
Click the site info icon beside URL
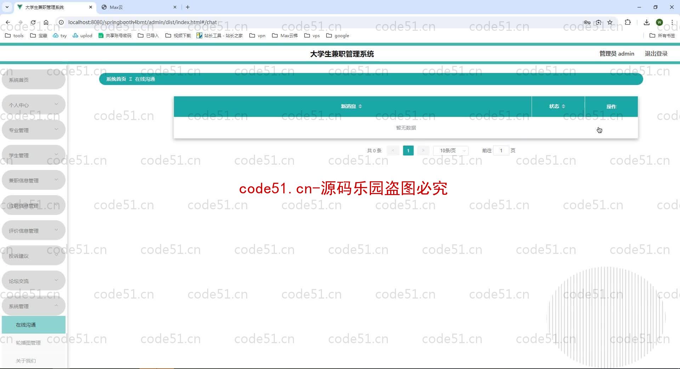coord(61,22)
